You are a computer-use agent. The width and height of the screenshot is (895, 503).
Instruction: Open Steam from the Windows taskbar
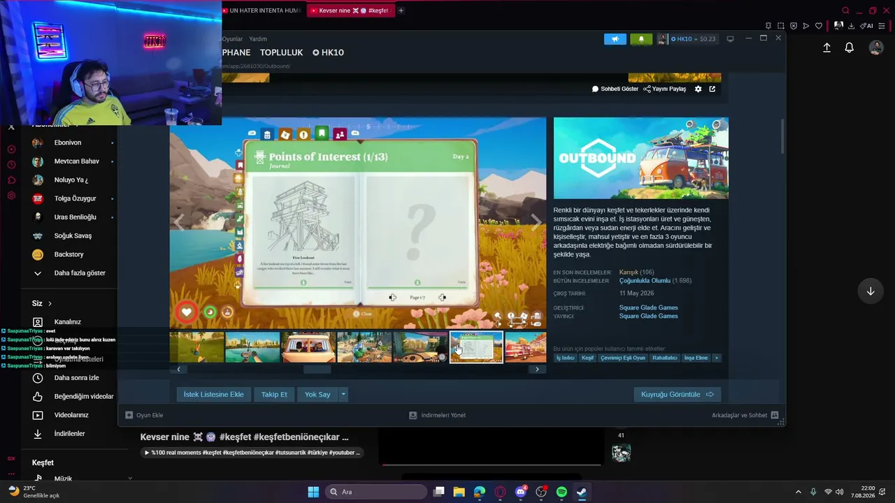tap(582, 492)
